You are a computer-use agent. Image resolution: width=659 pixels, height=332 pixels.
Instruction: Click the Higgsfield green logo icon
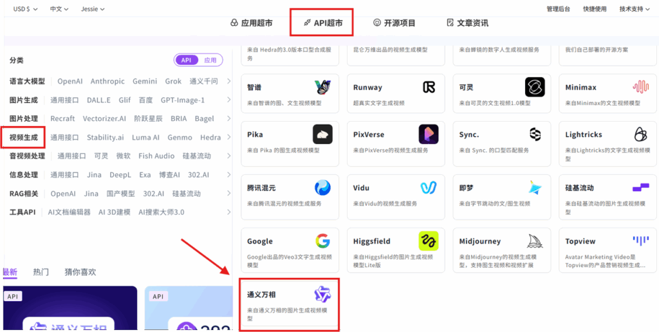[x=429, y=241]
